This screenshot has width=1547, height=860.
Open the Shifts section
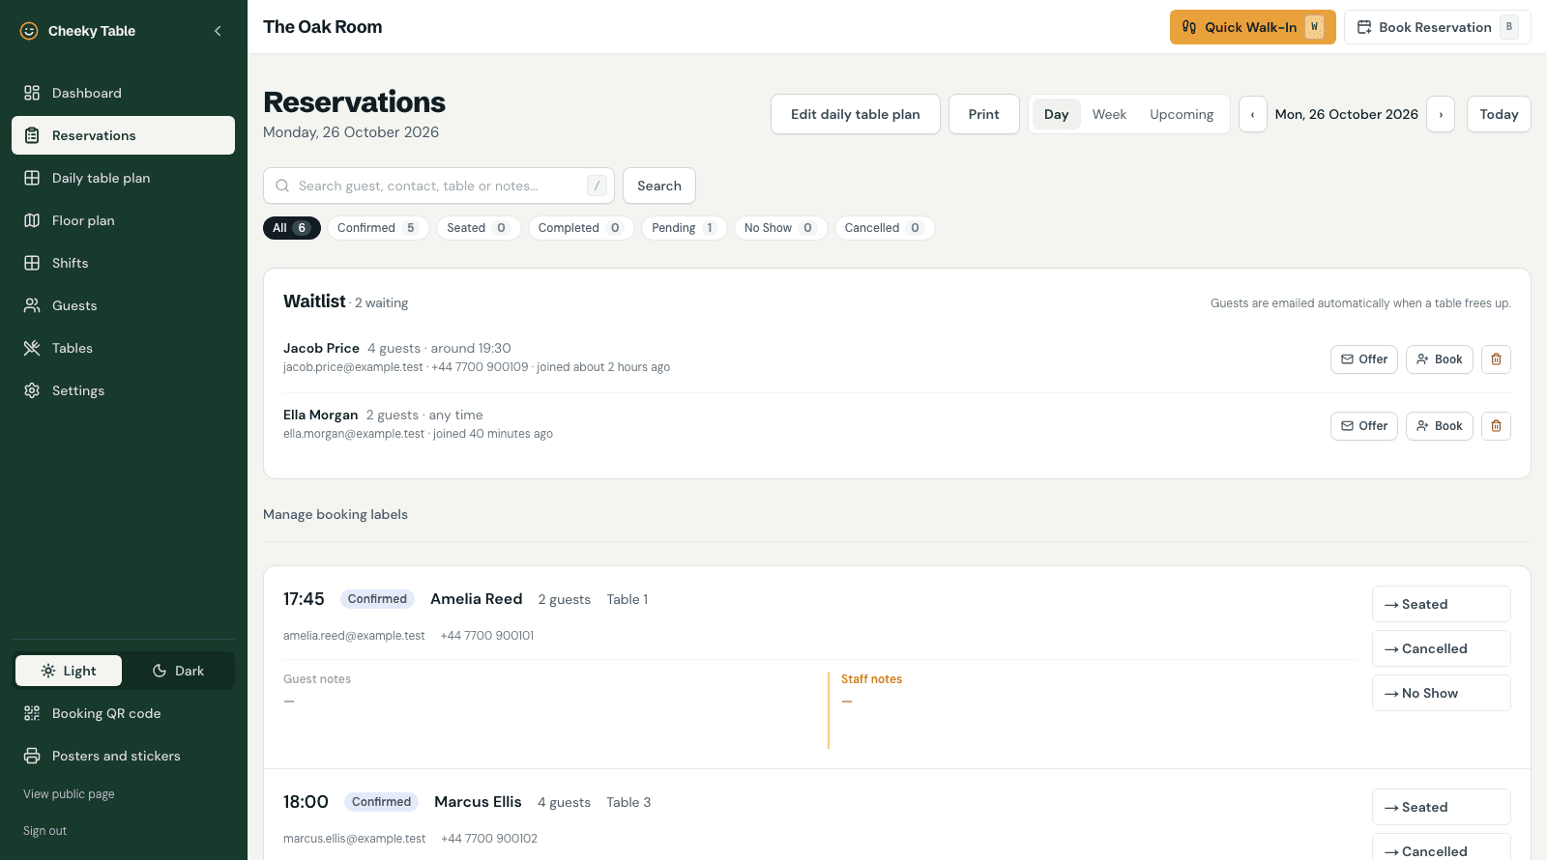click(x=123, y=263)
